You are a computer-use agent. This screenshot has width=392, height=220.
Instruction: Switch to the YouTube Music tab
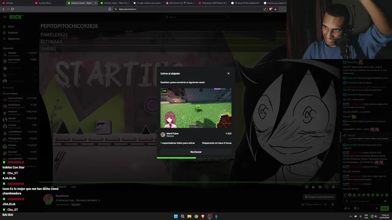pos(49,3)
